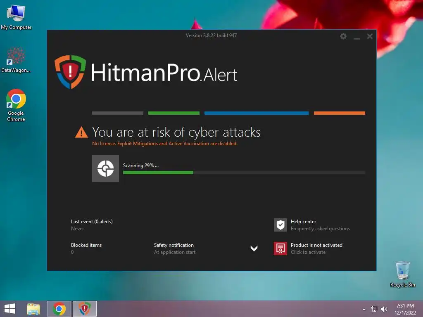The width and height of the screenshot is (423, 317).
Task: Select the Recycle Bin icon
Action: click(402, 274)
